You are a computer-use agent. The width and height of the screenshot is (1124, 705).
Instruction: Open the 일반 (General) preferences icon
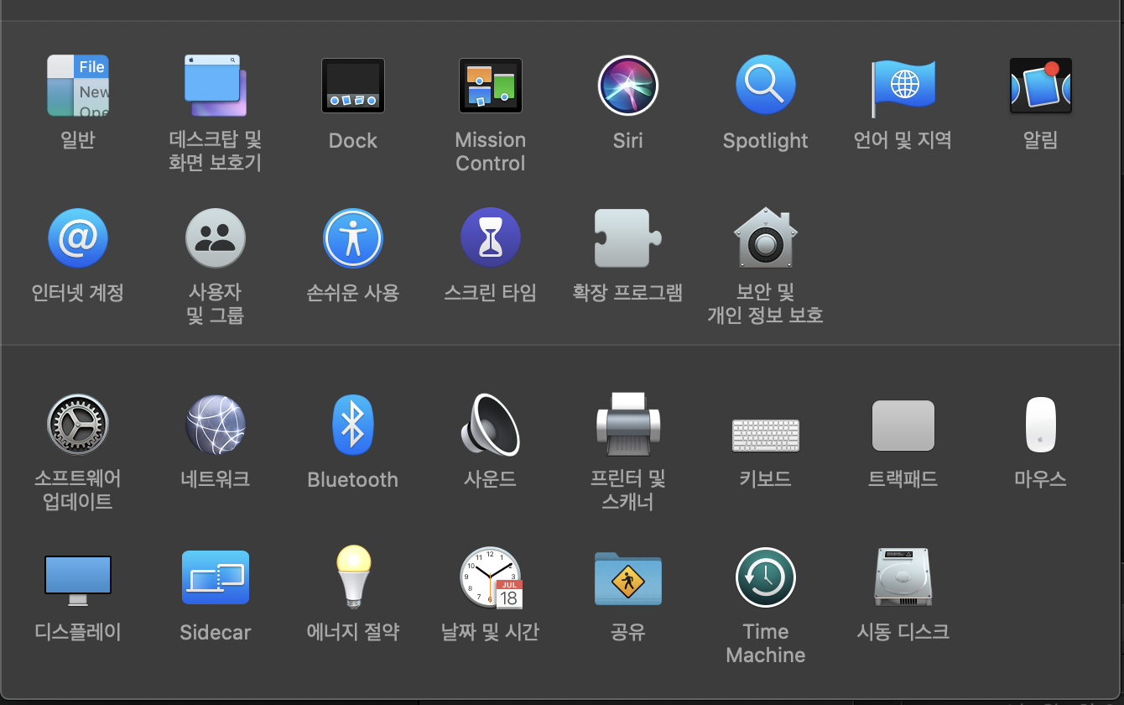pos(78,86)
